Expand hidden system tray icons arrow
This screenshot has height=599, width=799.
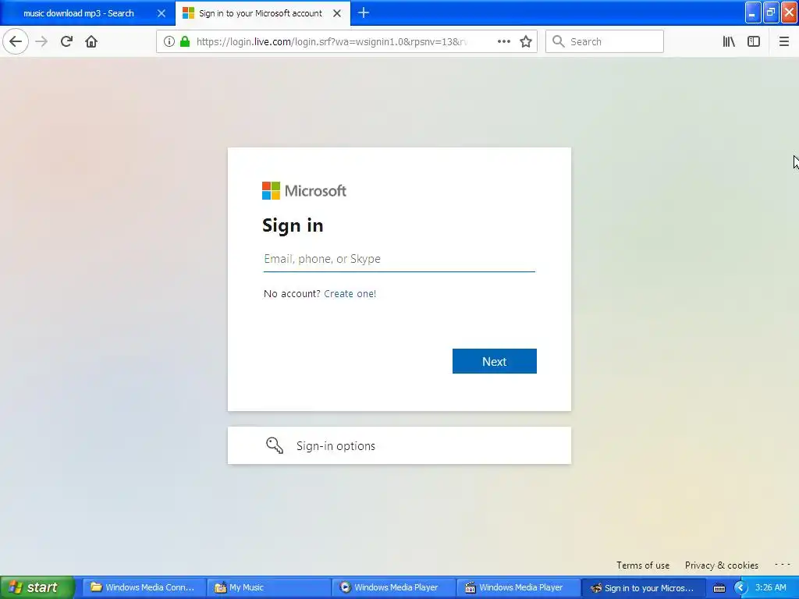[740, 588]
